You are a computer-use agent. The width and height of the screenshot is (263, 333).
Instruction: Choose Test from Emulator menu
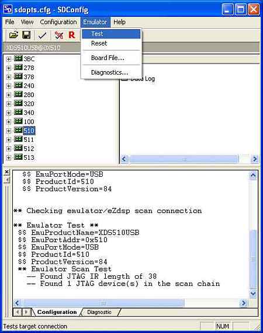point(111,34)
